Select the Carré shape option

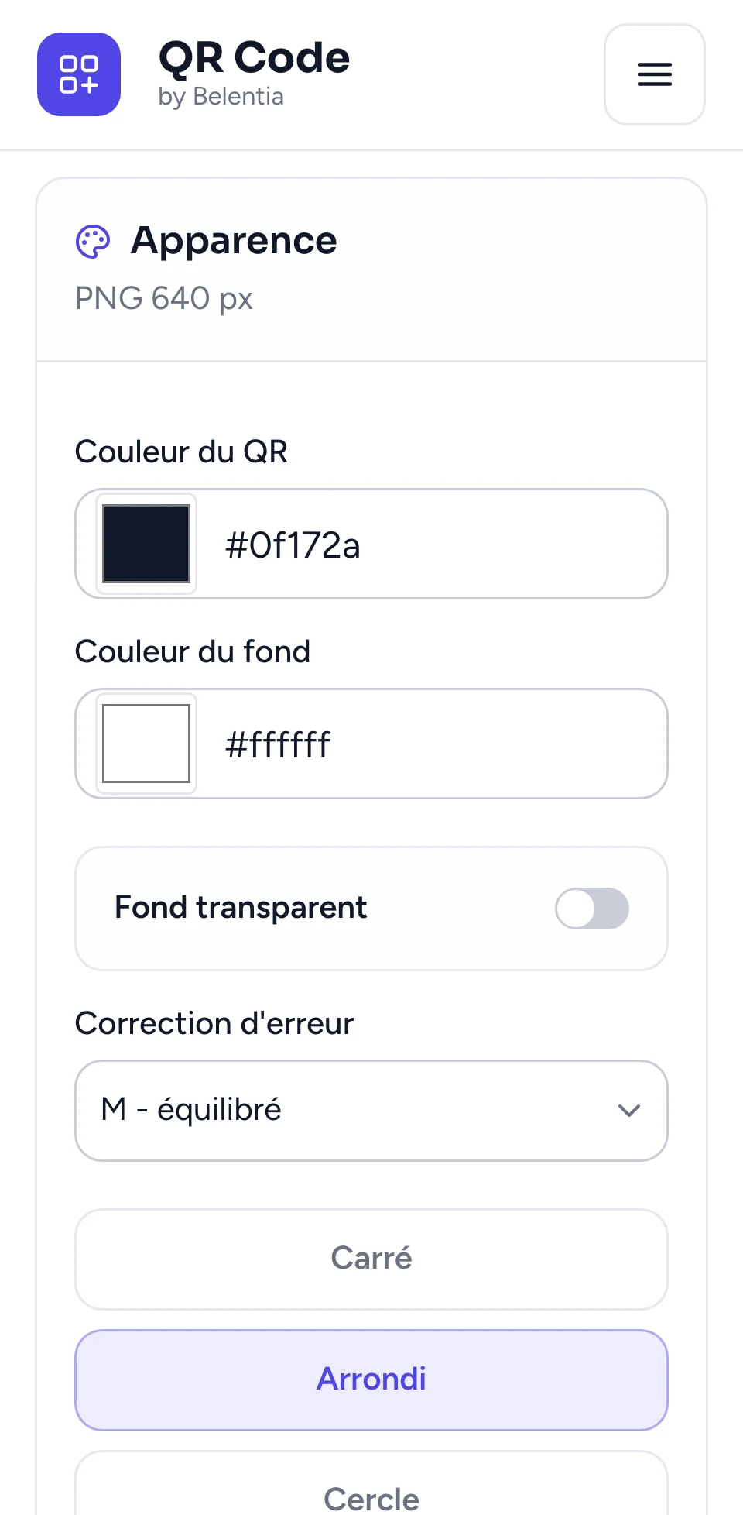coord(371,1259)
